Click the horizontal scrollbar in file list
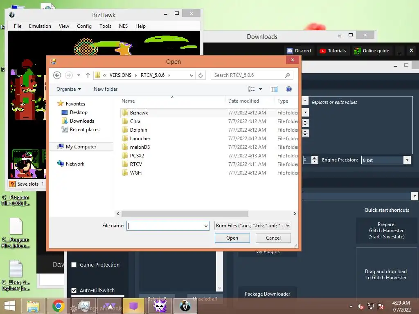This screenshot has height=314, width=419. 185,213
